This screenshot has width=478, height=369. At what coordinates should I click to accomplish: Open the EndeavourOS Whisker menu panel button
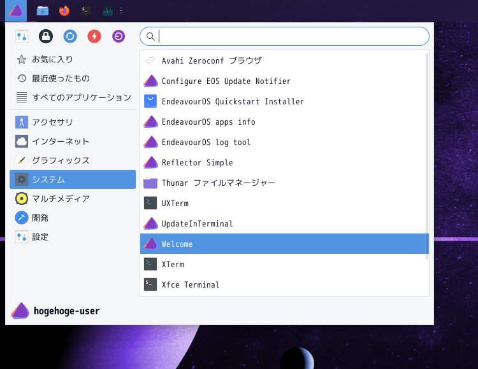click(16, 11)
